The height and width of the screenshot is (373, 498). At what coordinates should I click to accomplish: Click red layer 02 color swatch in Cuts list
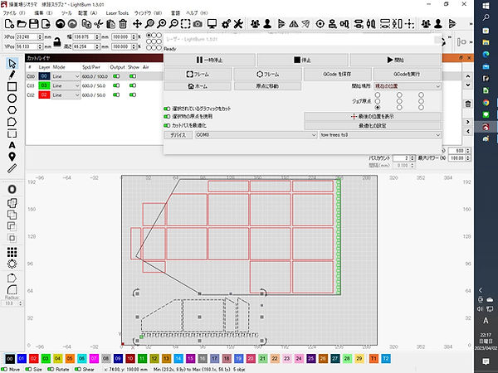click(44, 94)
